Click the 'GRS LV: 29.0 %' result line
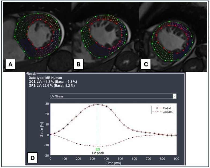The height and width of the screenshot is (168, 210). click(x=52, y=85)
